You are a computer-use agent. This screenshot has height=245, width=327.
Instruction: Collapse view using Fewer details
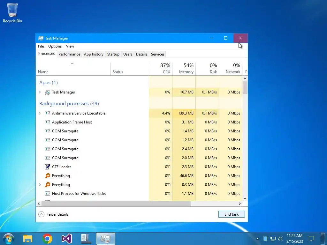tap(54, 214)
